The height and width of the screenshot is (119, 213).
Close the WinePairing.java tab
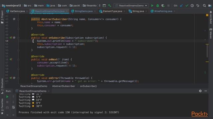[x=174, y=11]
